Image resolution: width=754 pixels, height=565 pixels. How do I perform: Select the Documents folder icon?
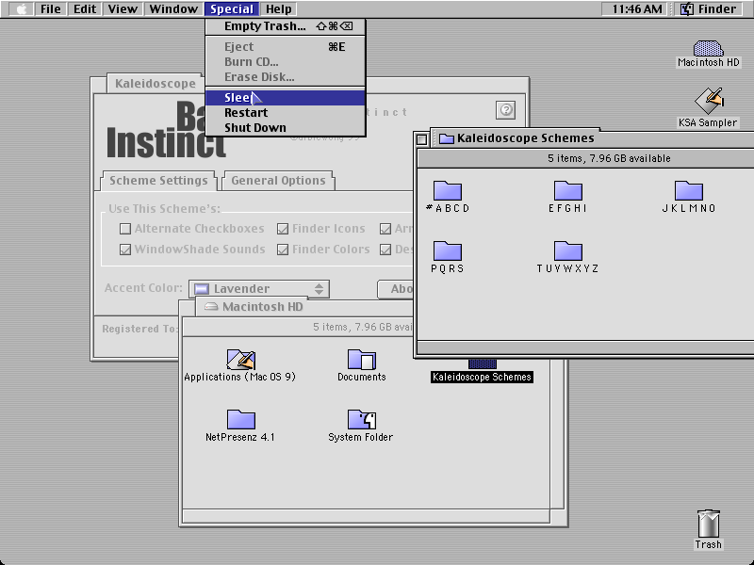pos(361,360)
